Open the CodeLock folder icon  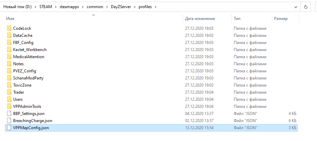click(9, 28)
